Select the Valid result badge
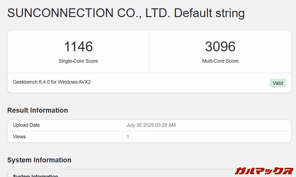296x177 pixels. (278, 83)
